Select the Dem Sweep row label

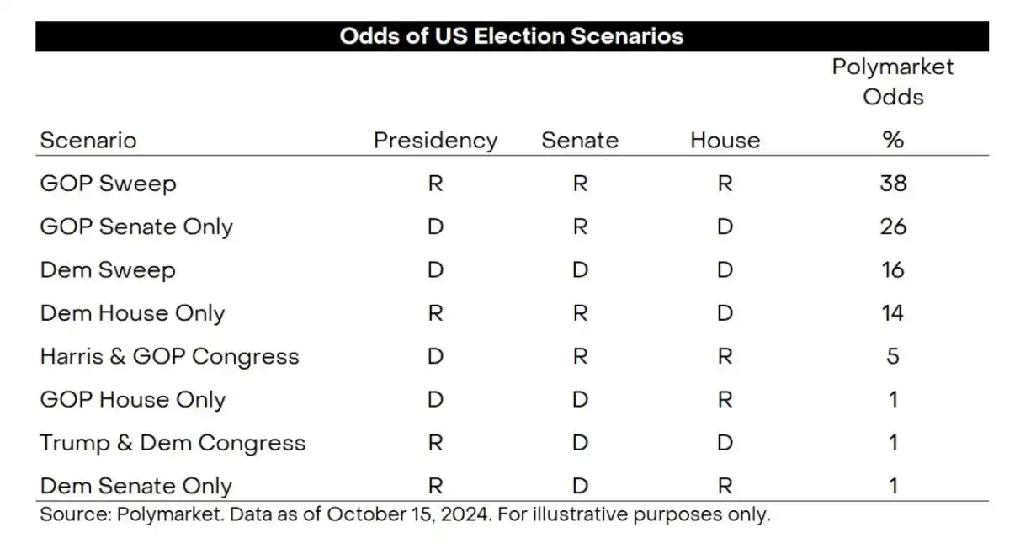pyautogui.click(x=108, y=270)
